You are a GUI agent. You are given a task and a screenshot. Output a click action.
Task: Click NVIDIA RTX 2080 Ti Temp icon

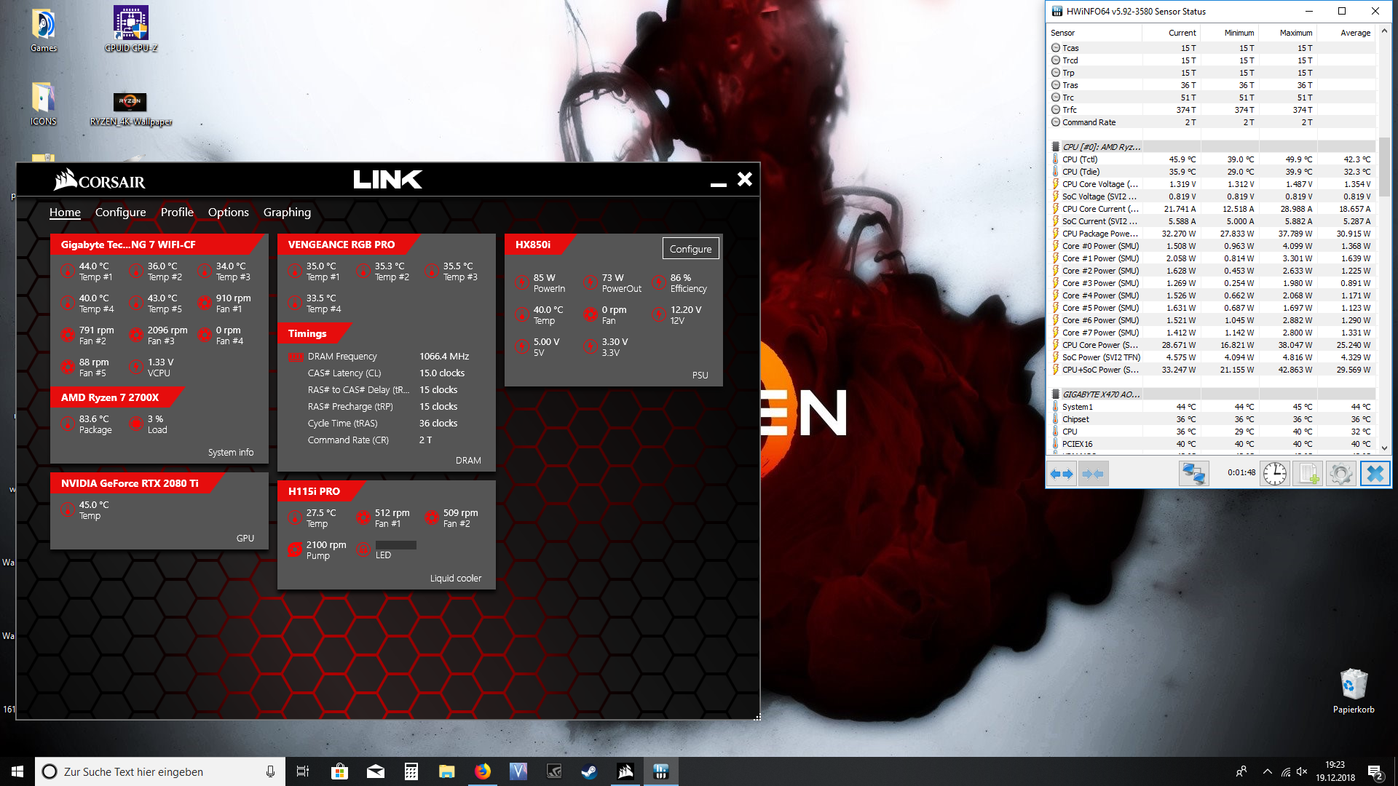click(x=68, y=510)
